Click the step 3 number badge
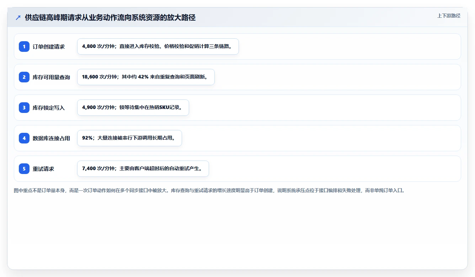The height and width of the screenshot is (277, 475). point(24,108)
